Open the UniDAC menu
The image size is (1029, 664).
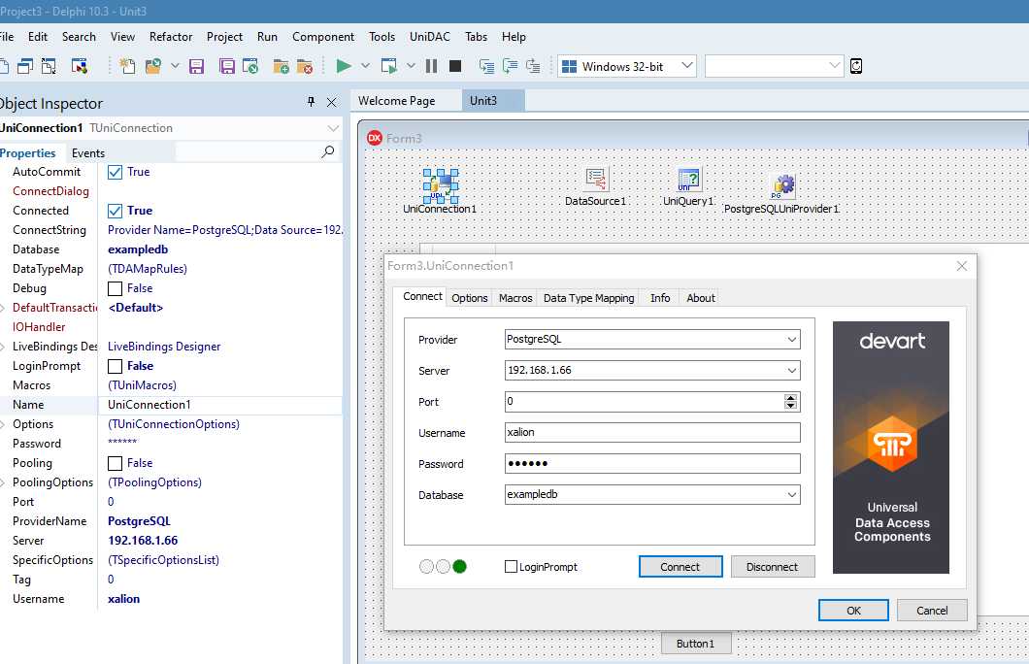430,37
